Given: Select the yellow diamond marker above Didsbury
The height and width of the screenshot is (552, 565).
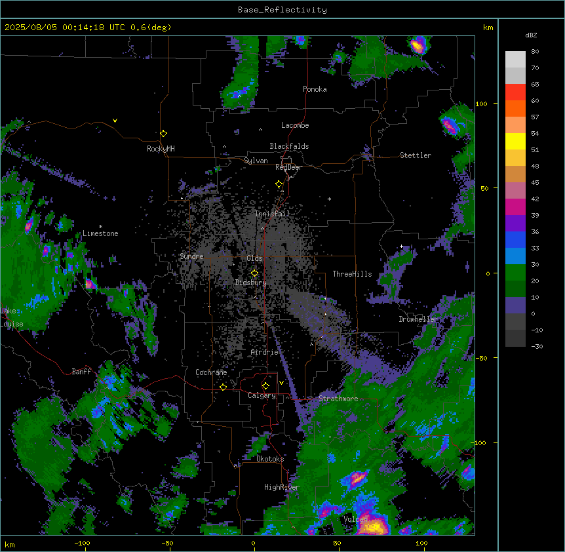Looking at the screenshot, I should coord(255,273).
